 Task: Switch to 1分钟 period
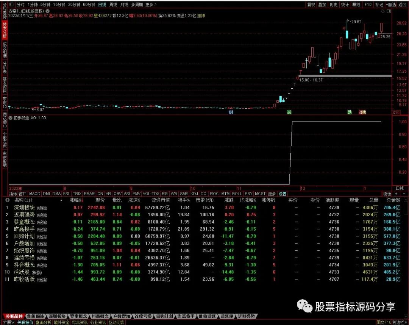[33, 5]
